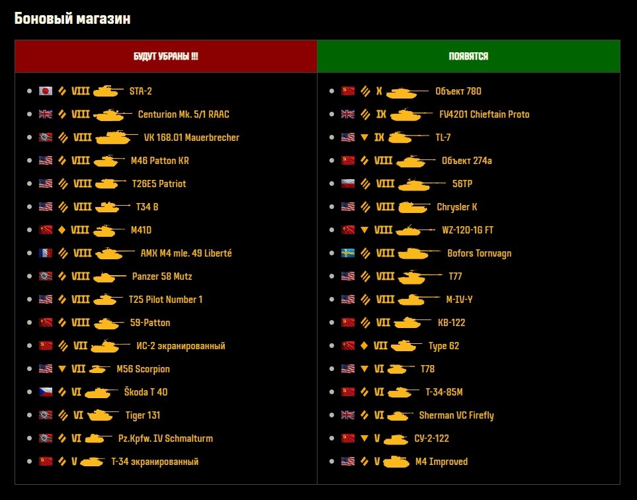Click the German flag next to Panzer 58 Mutz
The height and width of the screenshot is (500, 637).
46,276
